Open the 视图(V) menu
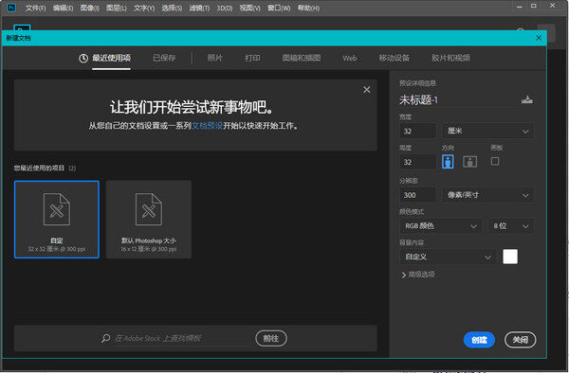Screen dimensions: 569x373 coord(250,8)
